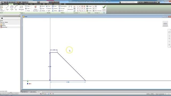Click the browser Find binoculars icon
Image resolution: width=171 pixels, height=96 pixels.
coord(2,18)
